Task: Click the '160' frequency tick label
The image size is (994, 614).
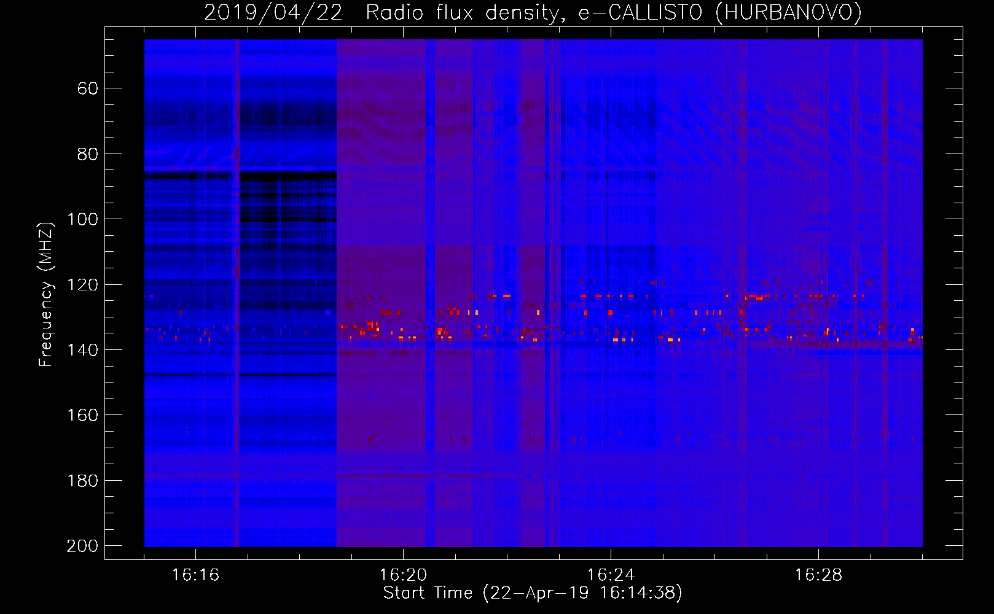Action: (82, 415)
